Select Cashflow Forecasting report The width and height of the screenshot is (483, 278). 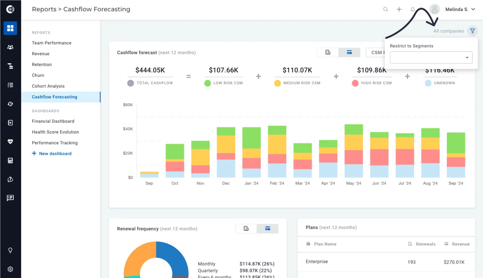pos(61,97)
